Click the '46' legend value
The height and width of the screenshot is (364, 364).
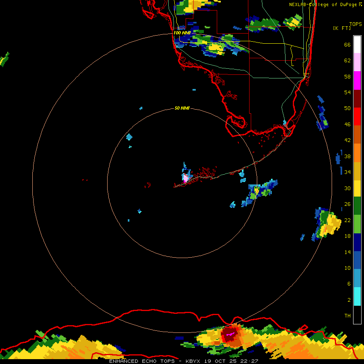(x=347, y=124)
